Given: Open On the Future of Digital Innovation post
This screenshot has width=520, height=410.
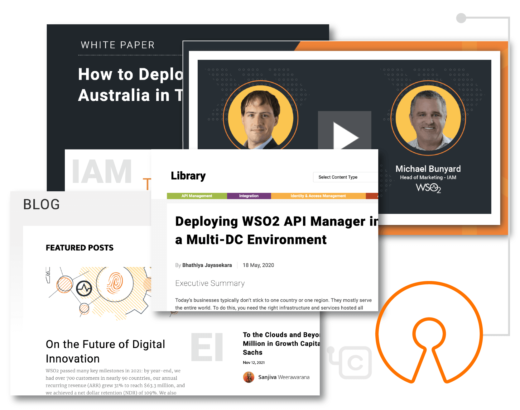Looking at the screenshot, I should pos(105,351).
